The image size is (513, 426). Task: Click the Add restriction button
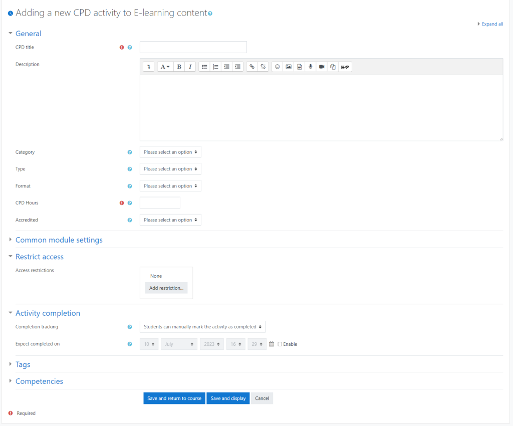[166, 288]
